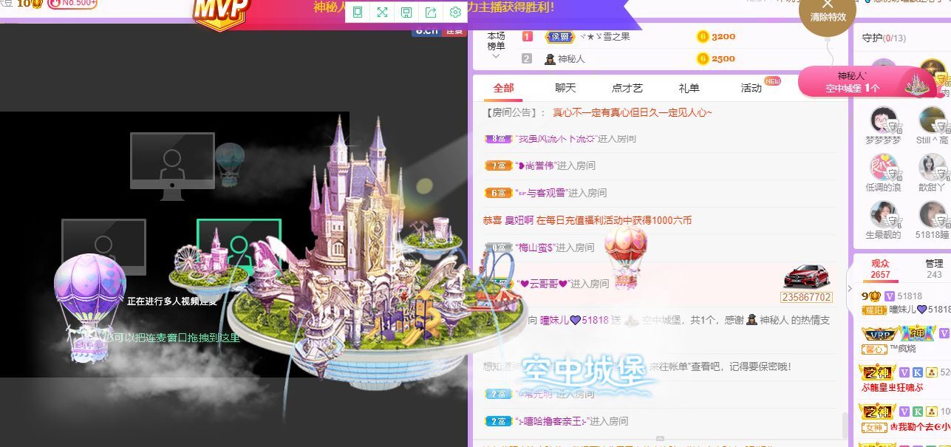This screenshot has width=951, height=447.
Task: Open settings gear in the floating toolbar
Action: [455, 13]
